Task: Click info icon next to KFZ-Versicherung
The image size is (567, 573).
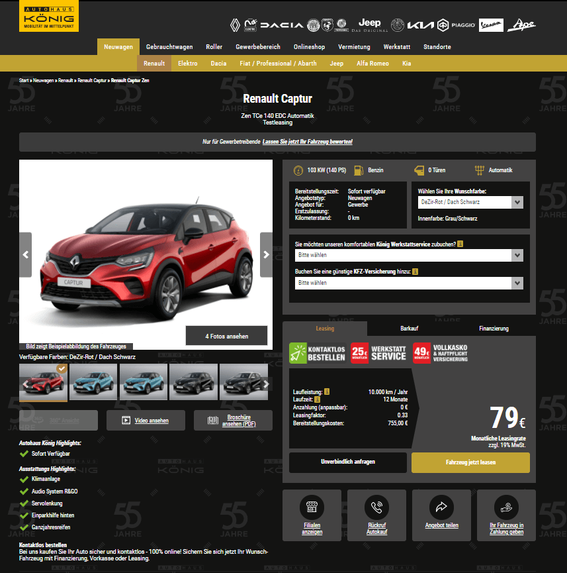Action: (x=415, y=271)
